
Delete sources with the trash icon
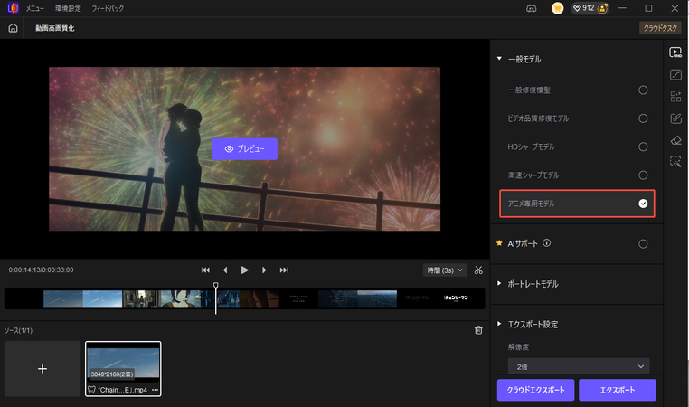(478, 330)
